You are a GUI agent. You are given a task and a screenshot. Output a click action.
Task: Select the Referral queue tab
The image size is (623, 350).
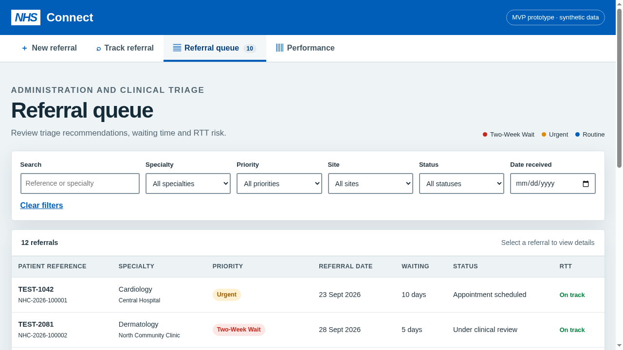(x=215, y=48)
